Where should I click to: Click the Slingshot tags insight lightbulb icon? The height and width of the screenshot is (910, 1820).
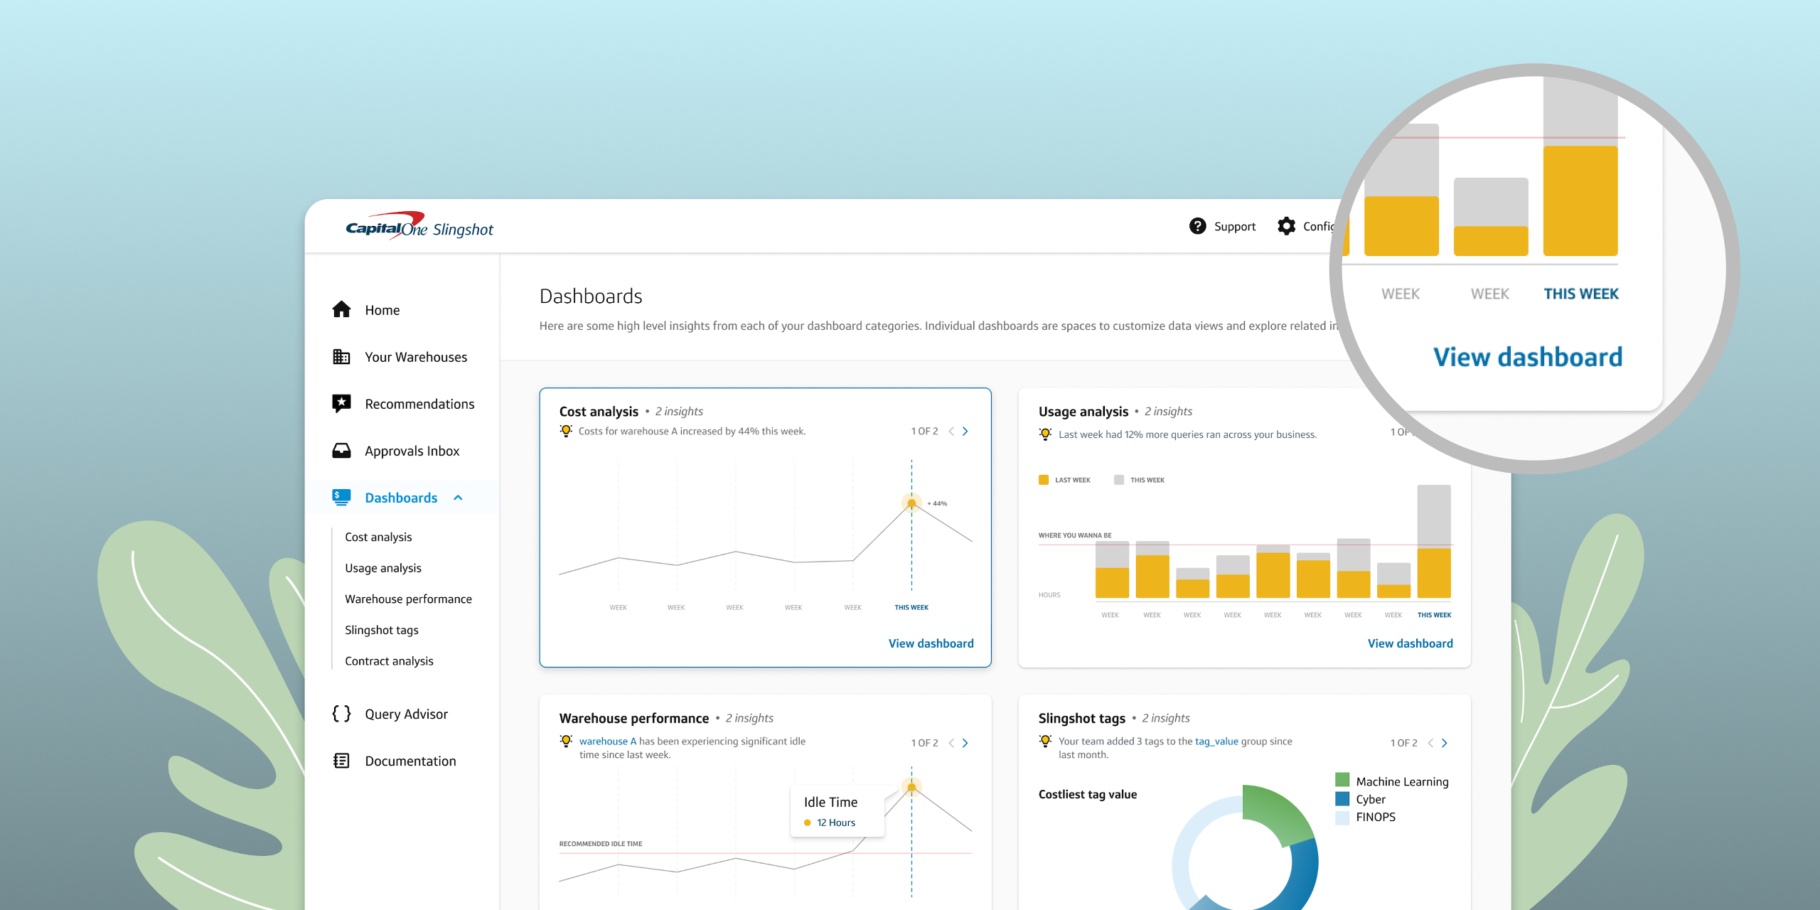coord(1045,741)
